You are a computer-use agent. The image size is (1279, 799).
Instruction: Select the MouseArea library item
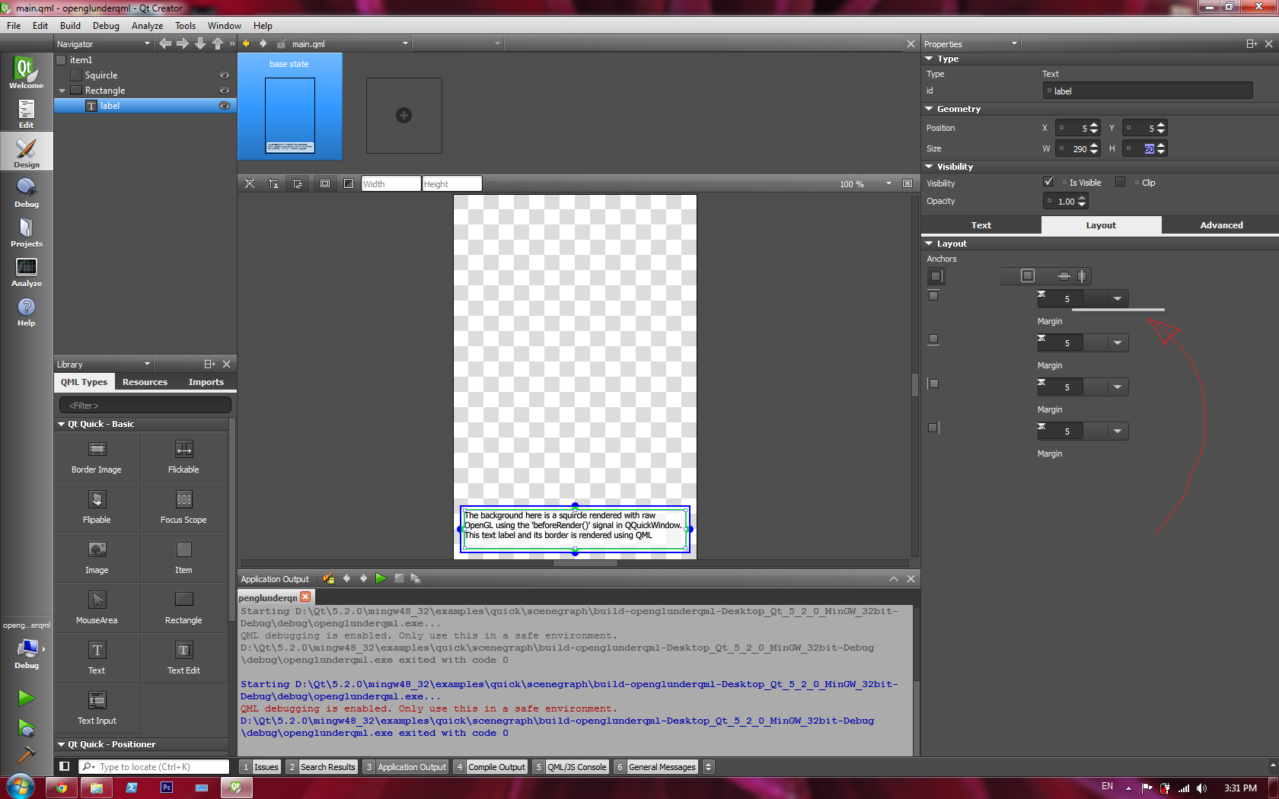tap(97, 608)
